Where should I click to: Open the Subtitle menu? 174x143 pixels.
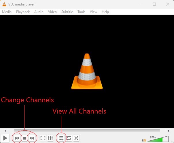[x=67, y=12]
